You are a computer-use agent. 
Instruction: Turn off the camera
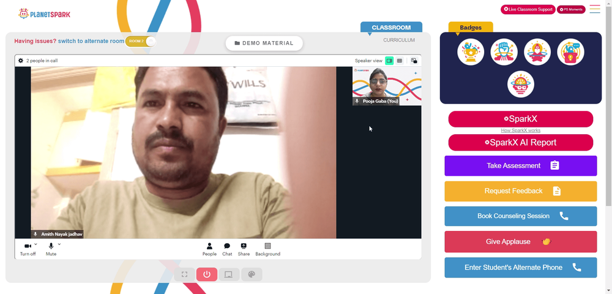pyautogui.click(x=28, y=249)
